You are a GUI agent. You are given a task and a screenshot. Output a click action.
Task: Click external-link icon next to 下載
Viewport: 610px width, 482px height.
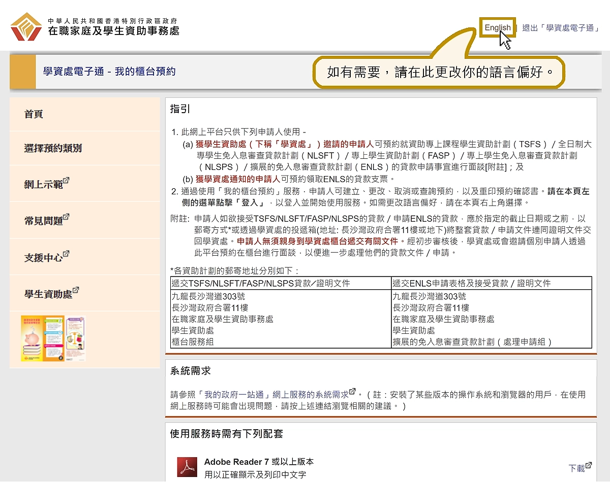[588, 465]
